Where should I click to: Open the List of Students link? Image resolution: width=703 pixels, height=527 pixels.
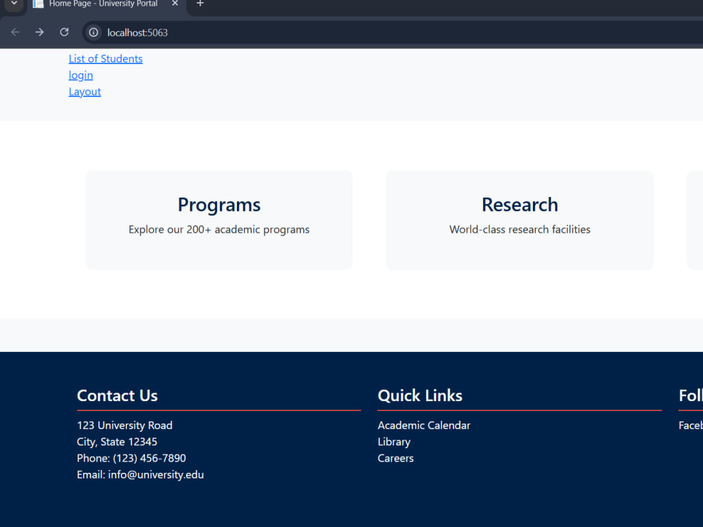click(105, 59)
